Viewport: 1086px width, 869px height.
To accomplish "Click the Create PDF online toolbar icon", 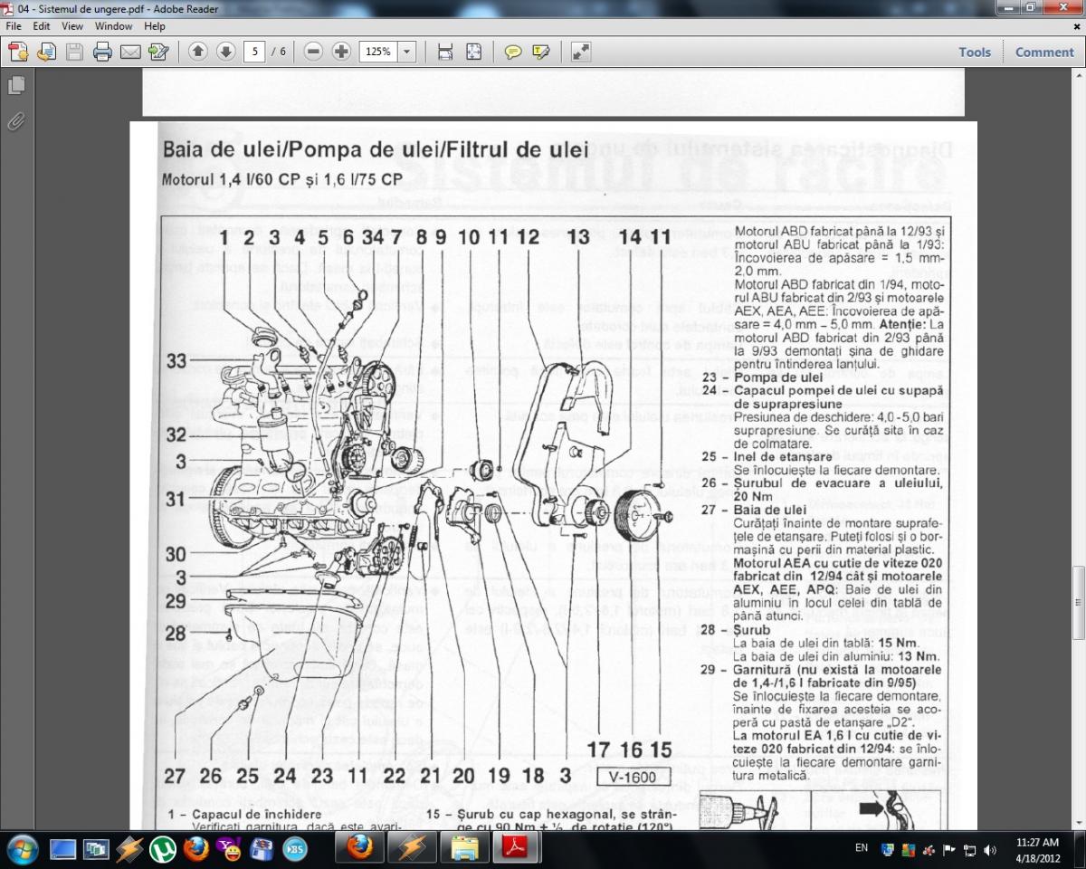I will pos(18,52).
